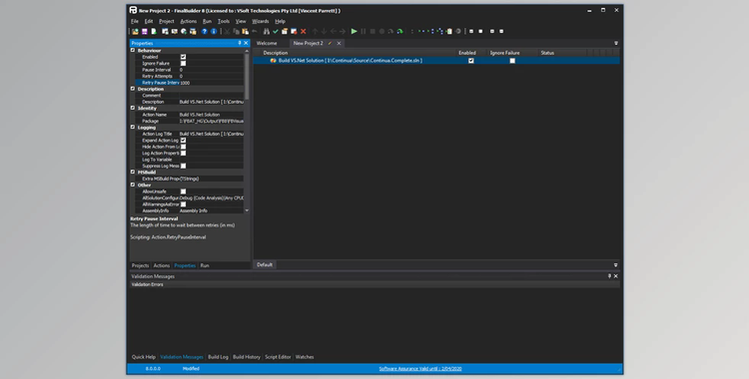This screenshot has width=749, height=379.
Task: Toggle the Expand Action Log checkbox
Action: tap(183, 141)
